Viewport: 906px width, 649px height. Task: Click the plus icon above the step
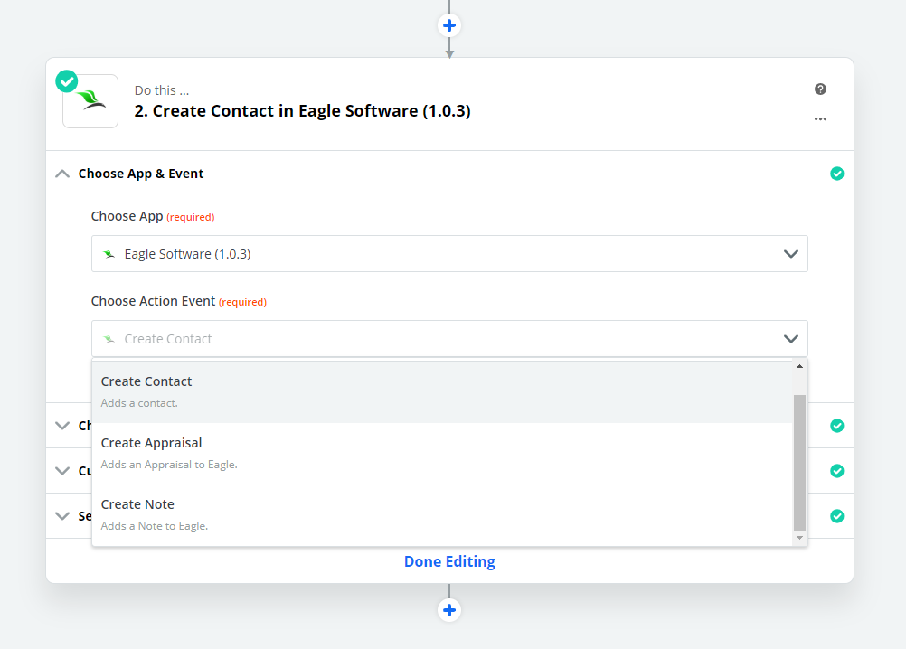[449, 24]
